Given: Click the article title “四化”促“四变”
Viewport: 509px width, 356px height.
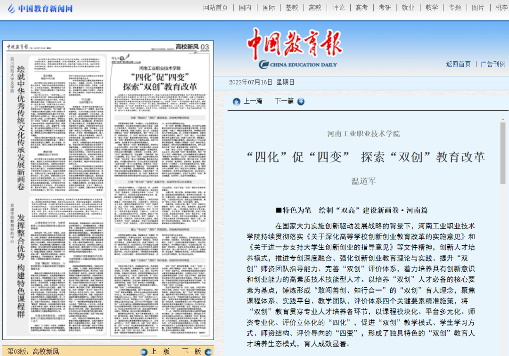Looking at the screenshot, I should (x=366, y=157).
